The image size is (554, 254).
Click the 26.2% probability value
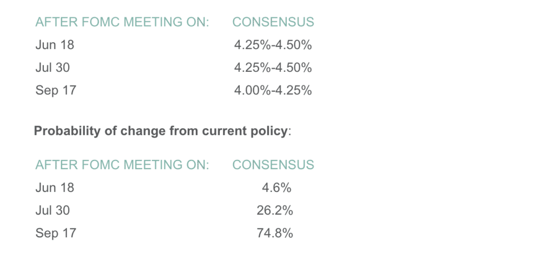[x=275, y=210]
